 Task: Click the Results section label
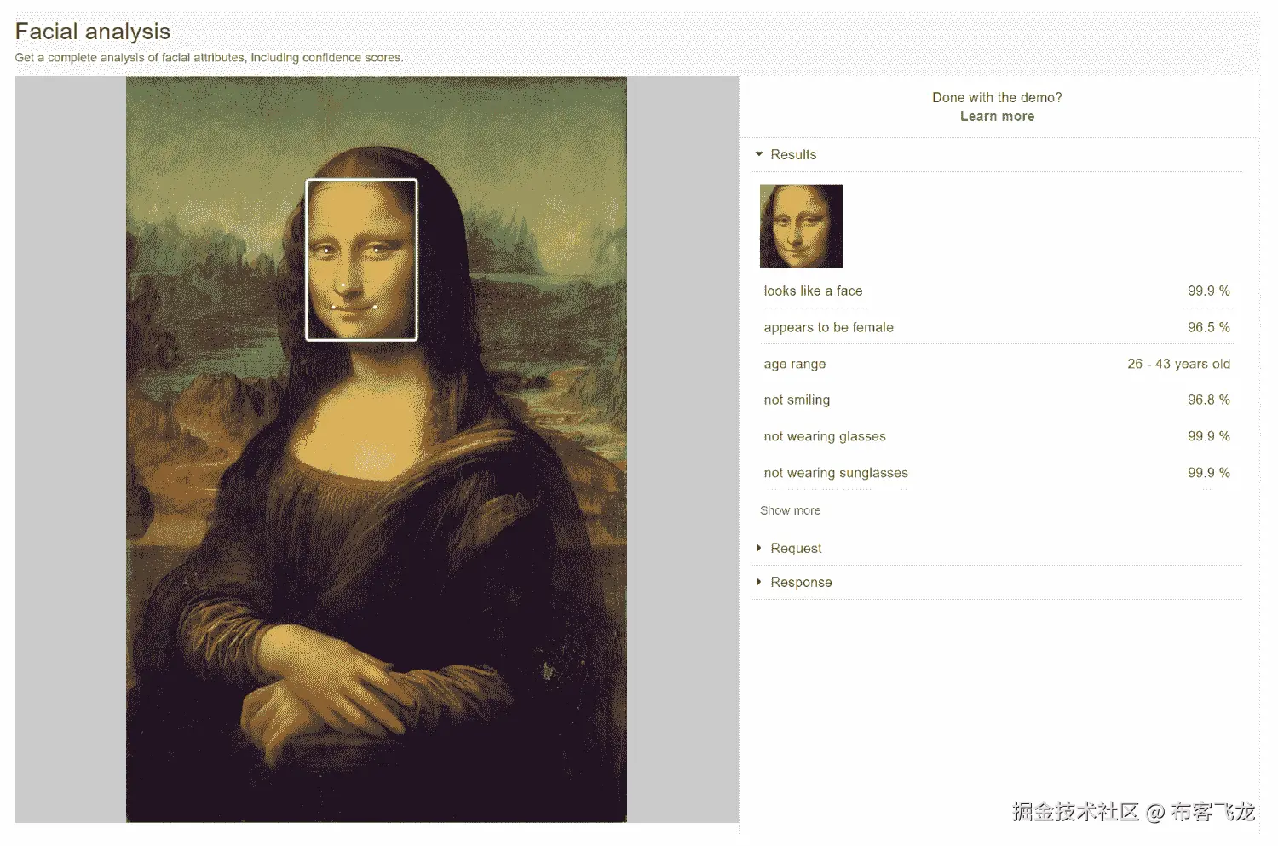click(x=793, y=154)
